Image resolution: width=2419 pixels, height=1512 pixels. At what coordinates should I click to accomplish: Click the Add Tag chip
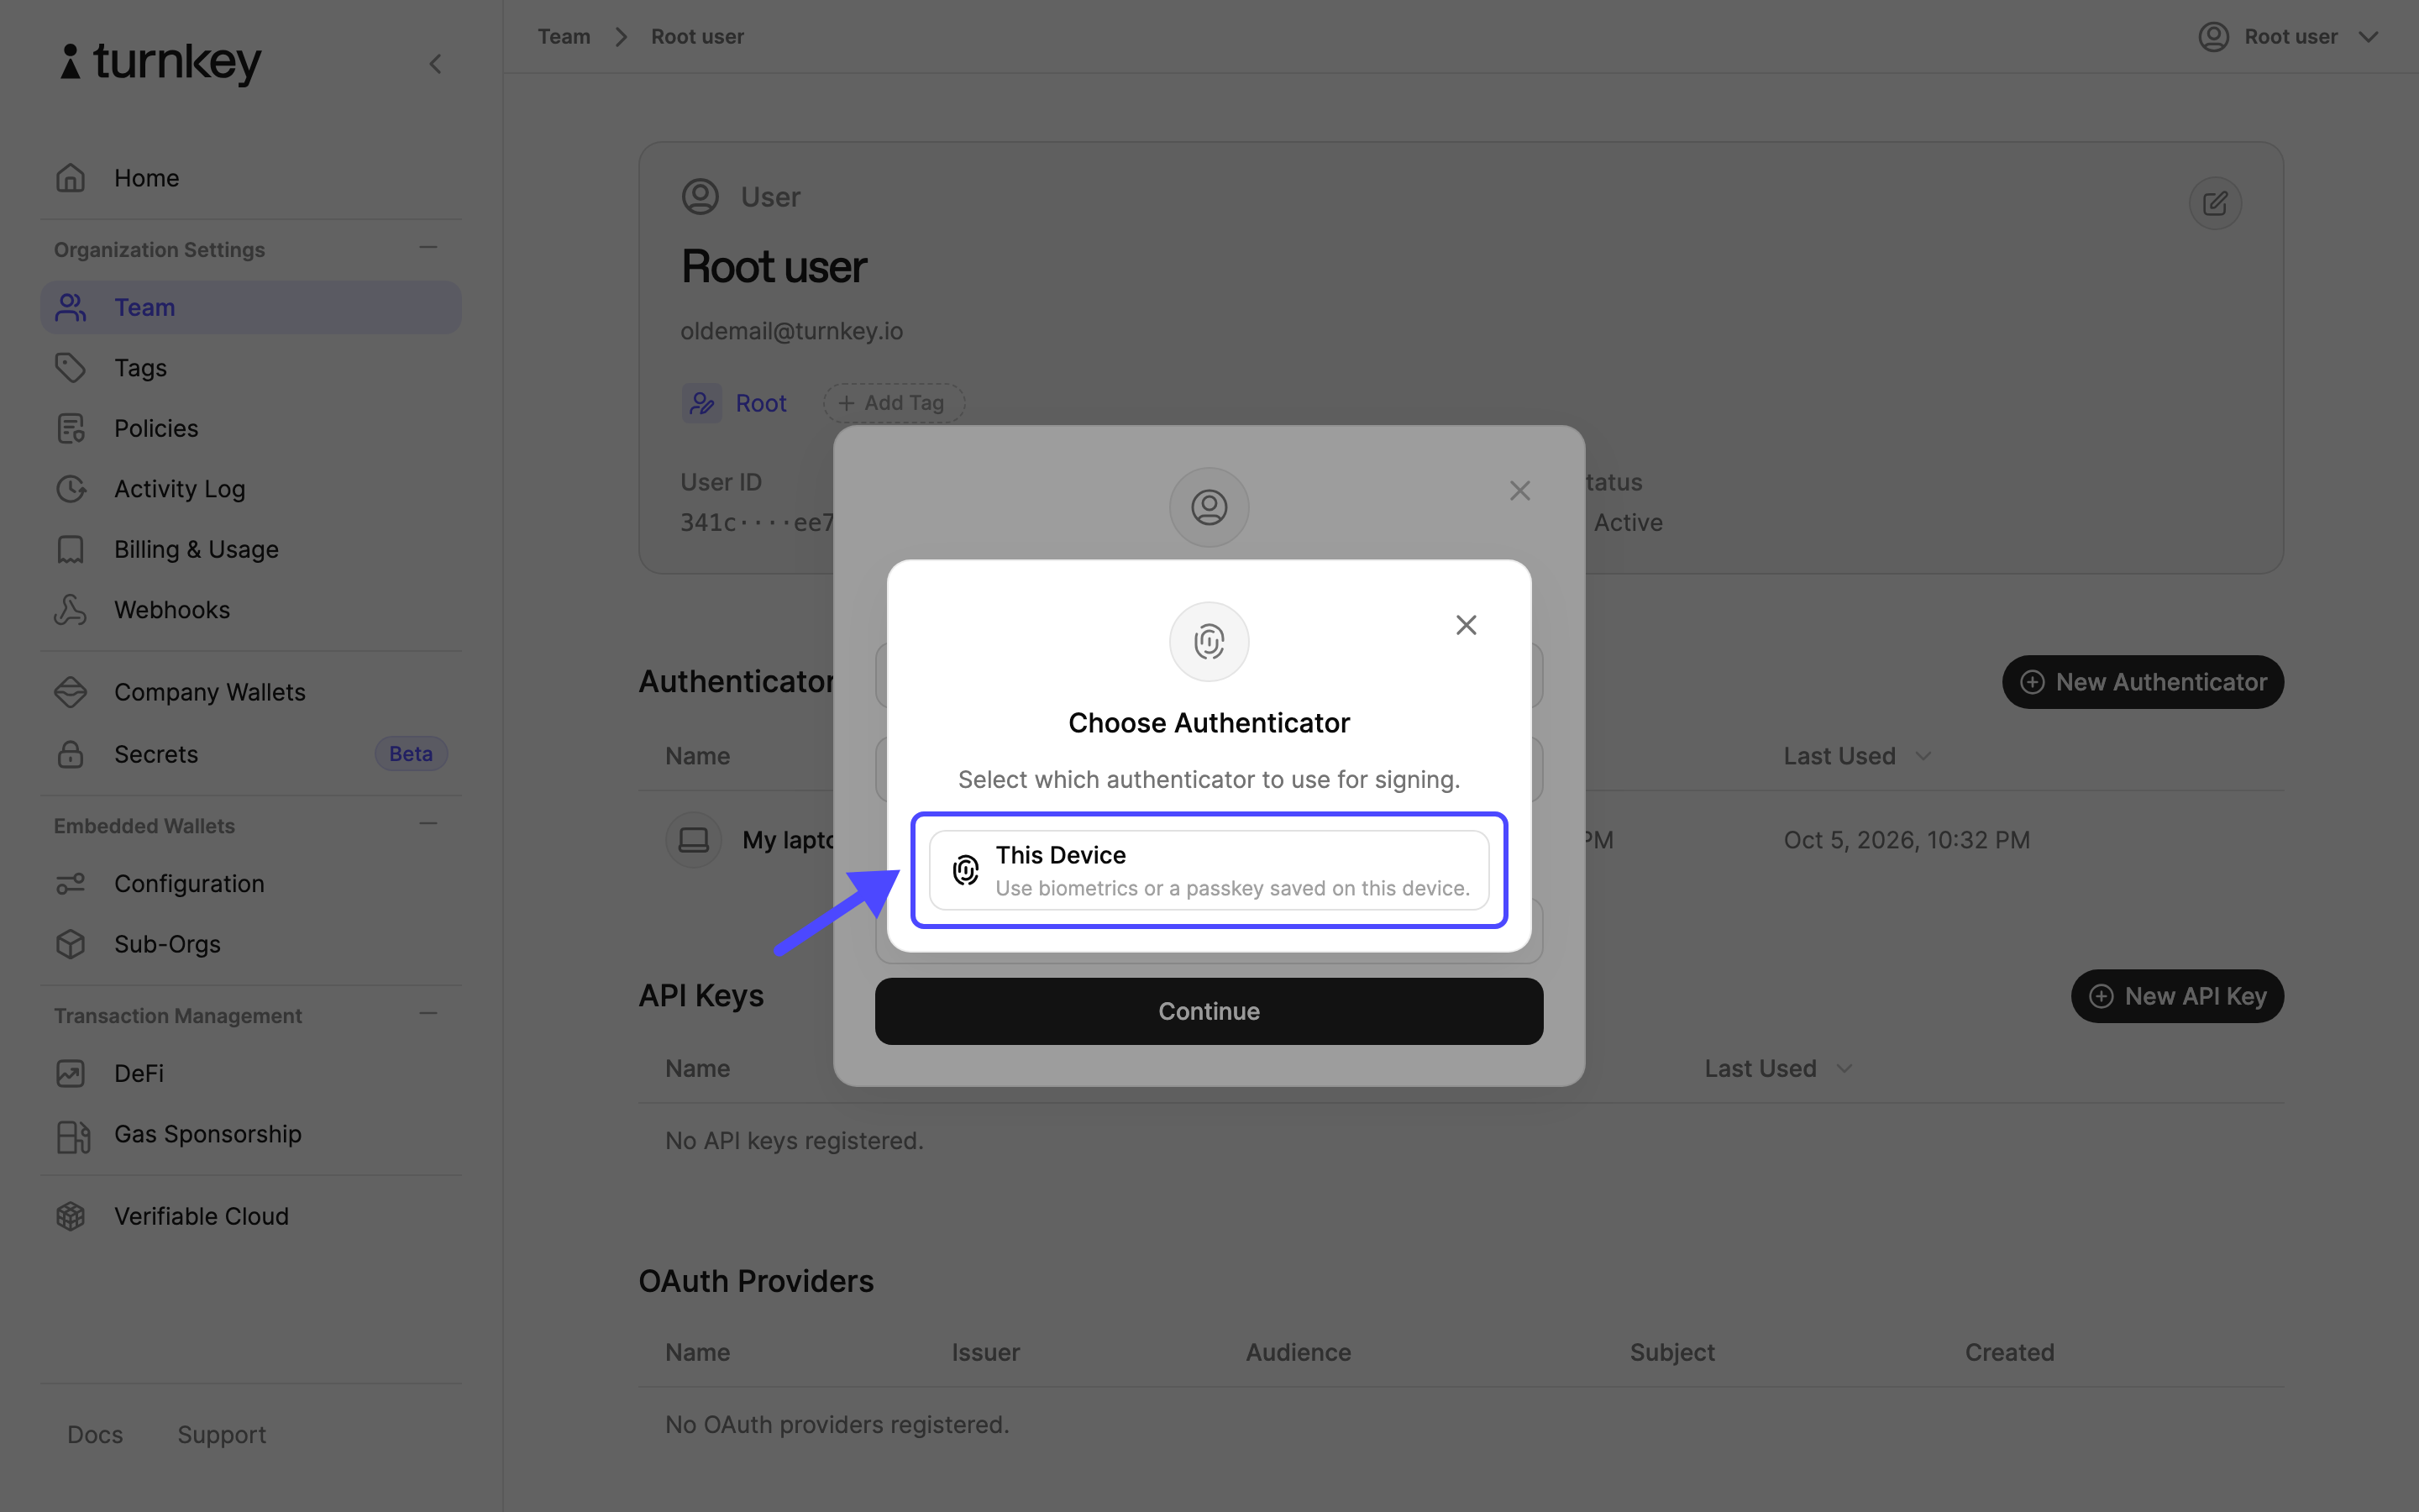pos(894,403)
